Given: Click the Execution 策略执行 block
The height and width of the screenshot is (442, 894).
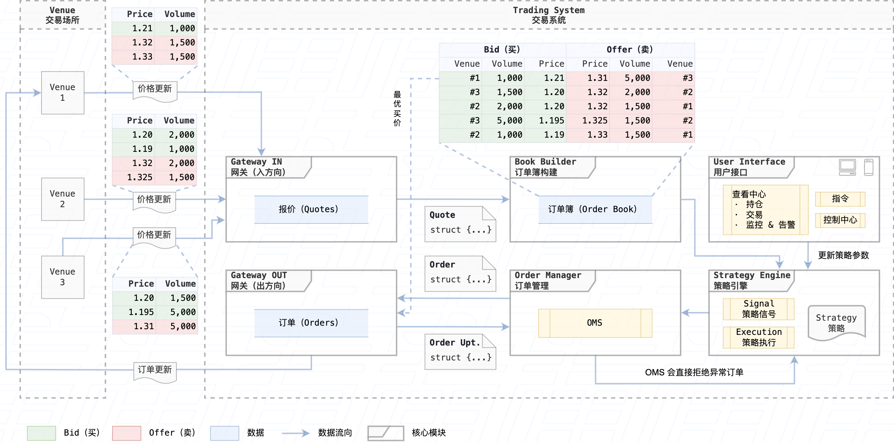Looking at the screenshot, I should click(x=758, y=337).
